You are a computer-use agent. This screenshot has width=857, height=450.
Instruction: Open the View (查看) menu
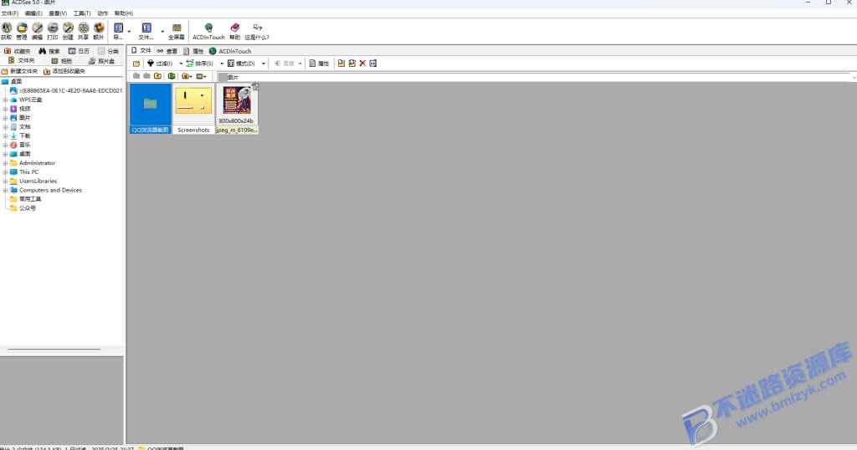coord(58,13)
